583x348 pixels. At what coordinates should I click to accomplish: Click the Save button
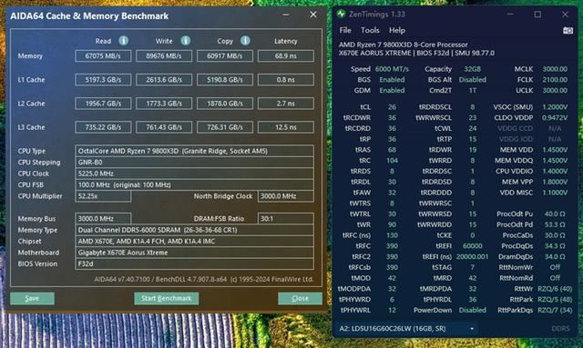point(33,298)
